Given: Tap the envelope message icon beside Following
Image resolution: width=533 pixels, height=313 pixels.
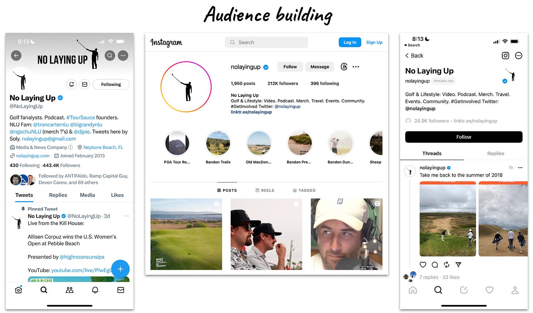Looking at the screenshot, I should (x=85, y=84).
